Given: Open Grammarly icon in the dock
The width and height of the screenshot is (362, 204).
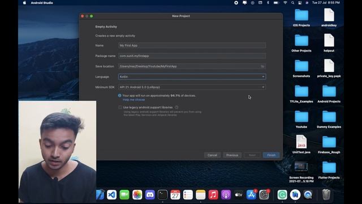Looking at the screenshot, I should pyautogui.click(x=282, y=195).
